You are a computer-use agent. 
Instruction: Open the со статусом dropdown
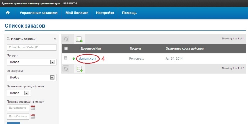click(32, 77)
